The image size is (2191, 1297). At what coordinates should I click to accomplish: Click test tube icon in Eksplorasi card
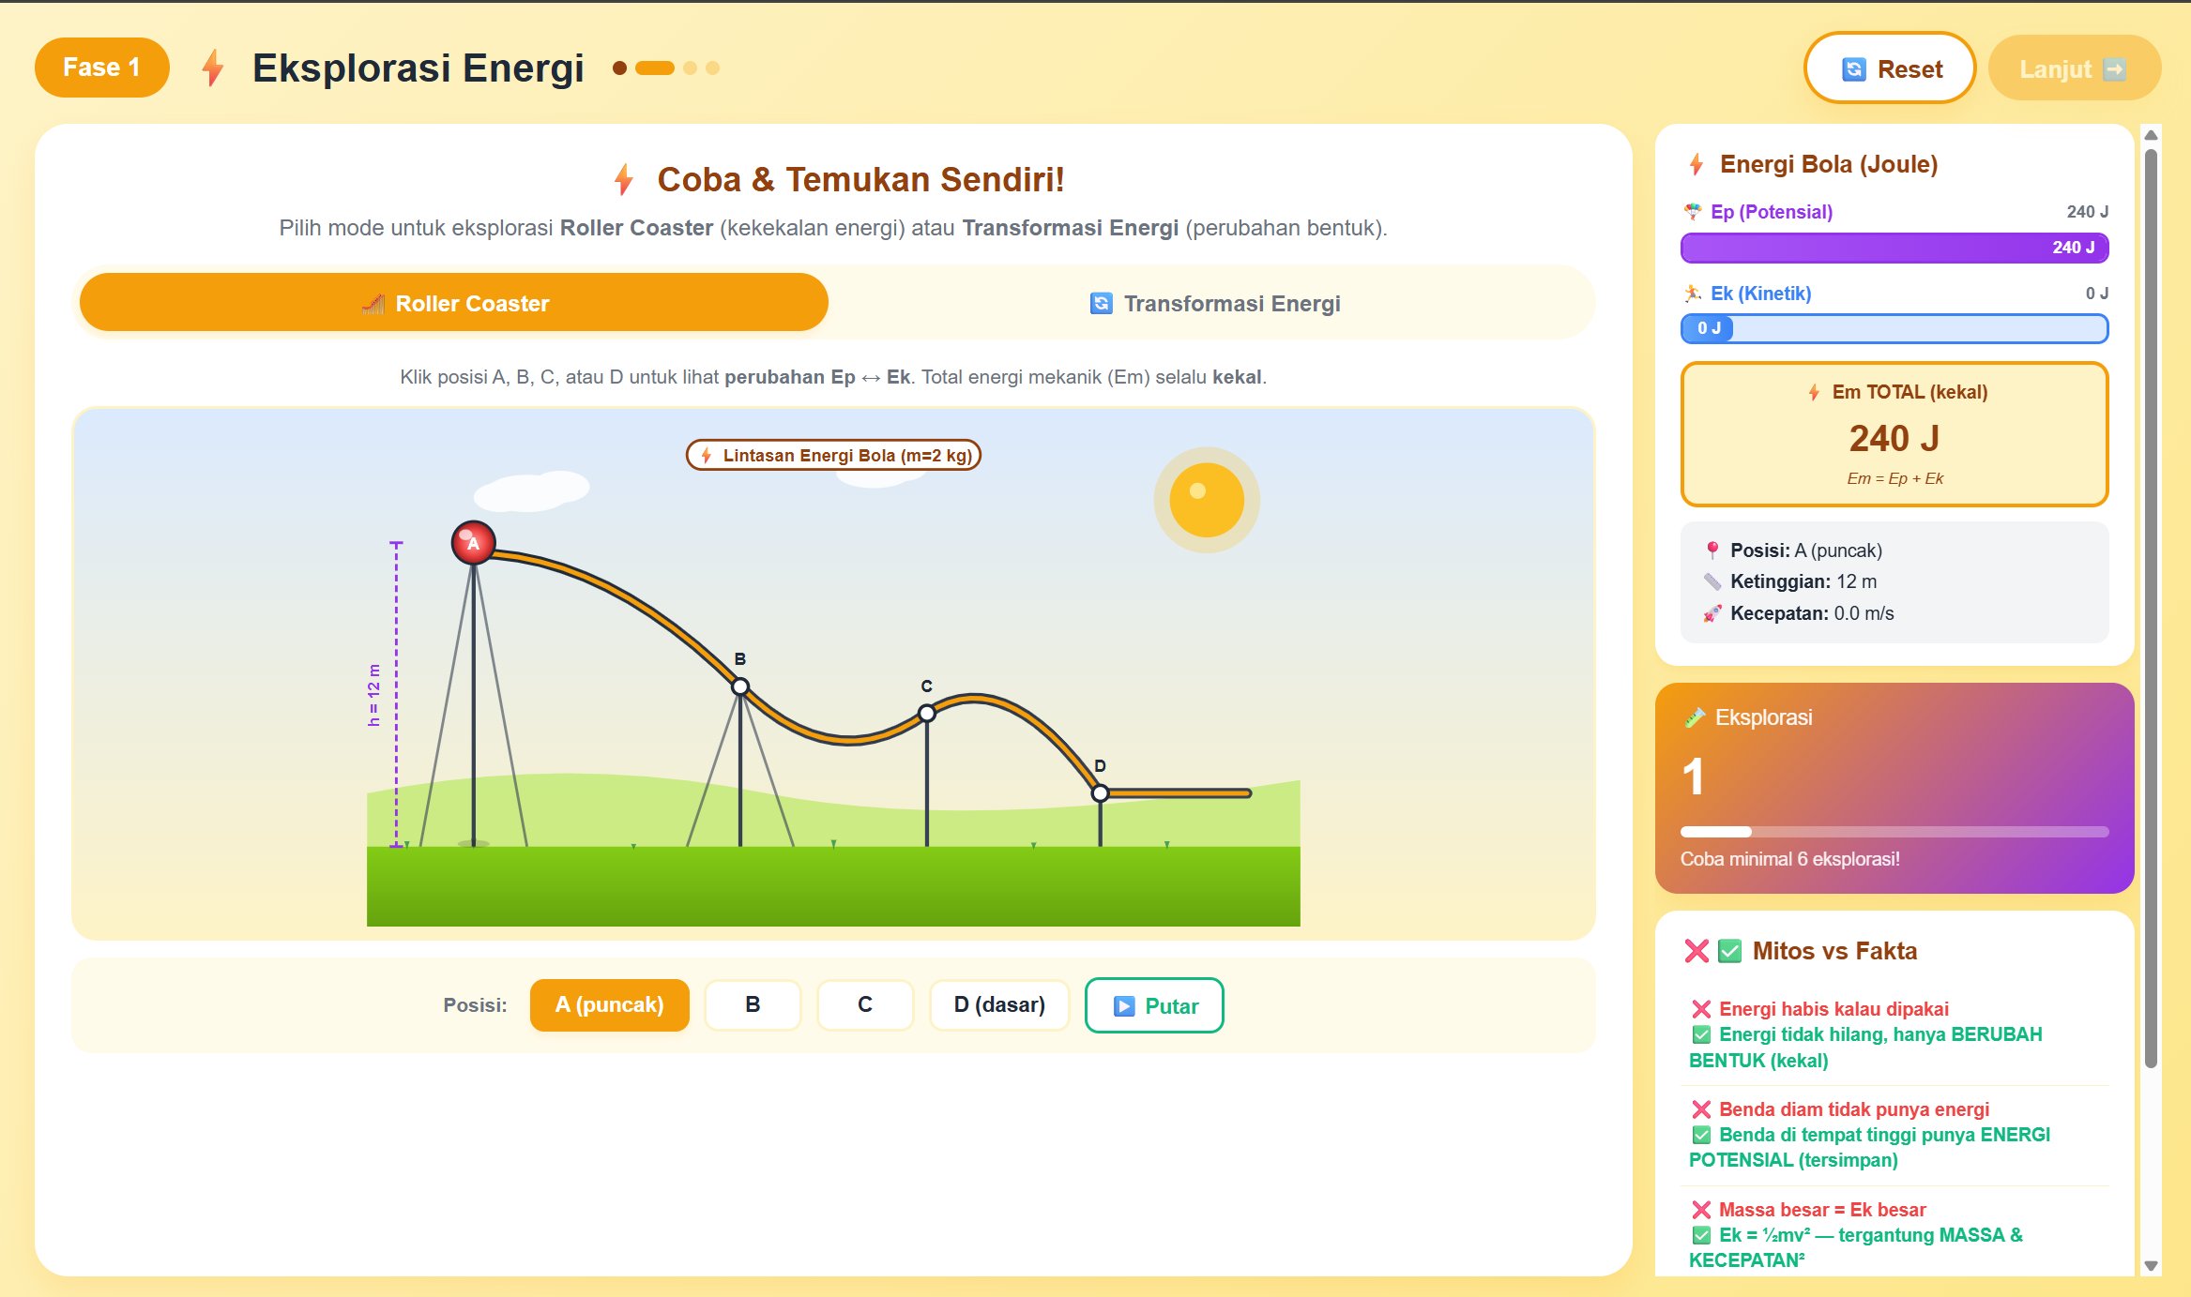coord(1694,717)
